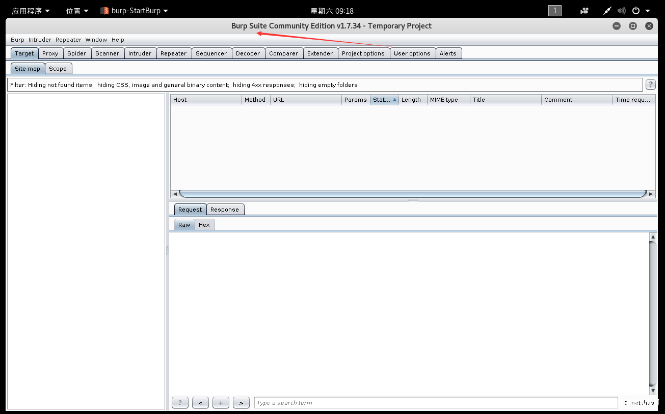Viewport: 665px width, 414px height.
Task: Click the plus icon to add search options
Action: pyautogui.click(x=221, y=402)
